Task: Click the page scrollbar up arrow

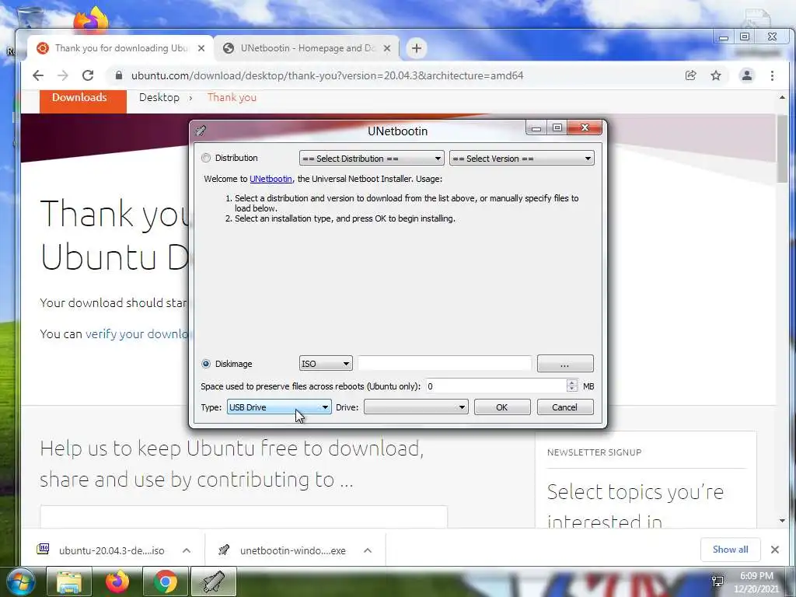Action: [x=782, y=97]
